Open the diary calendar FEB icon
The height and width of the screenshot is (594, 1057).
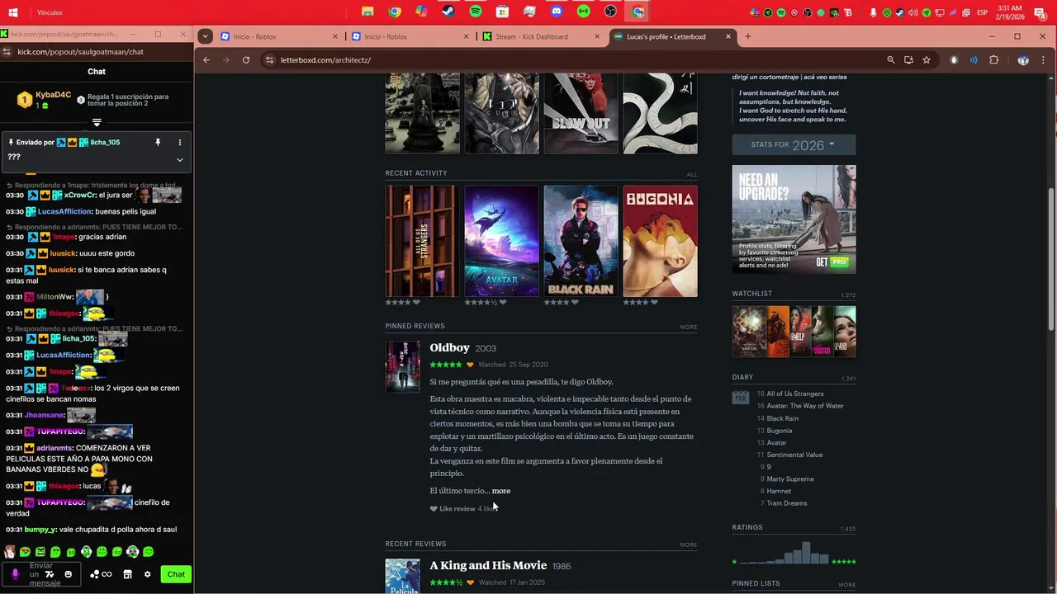[740, 397]
